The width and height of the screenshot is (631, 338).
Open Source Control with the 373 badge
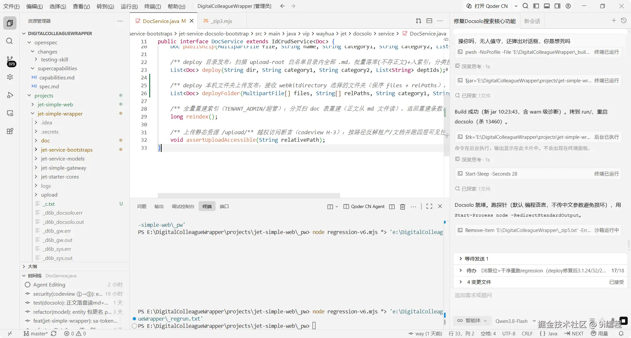pos(10,60)
